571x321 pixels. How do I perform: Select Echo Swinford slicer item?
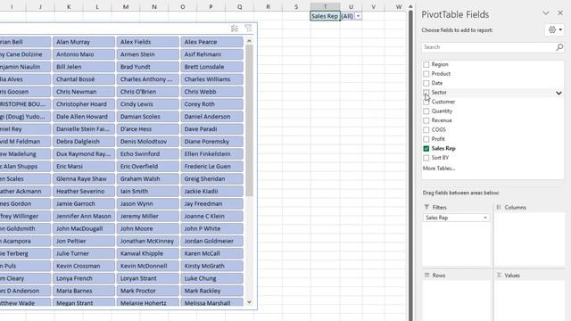point(147,154)
